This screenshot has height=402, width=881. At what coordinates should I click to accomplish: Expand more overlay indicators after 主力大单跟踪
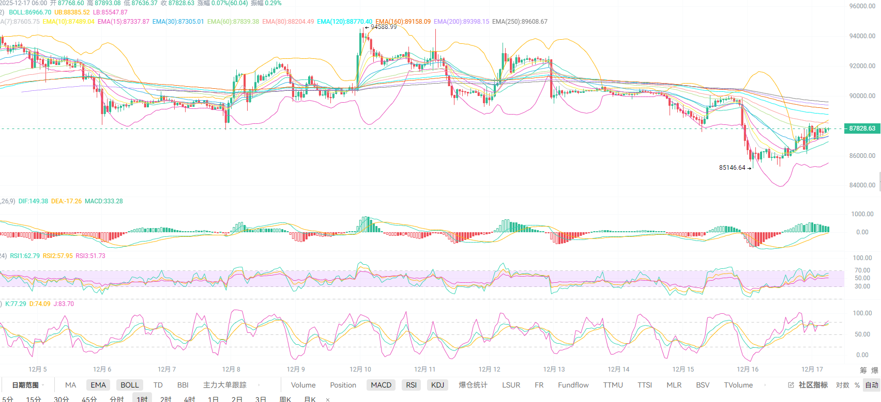(x=259, y=385)
